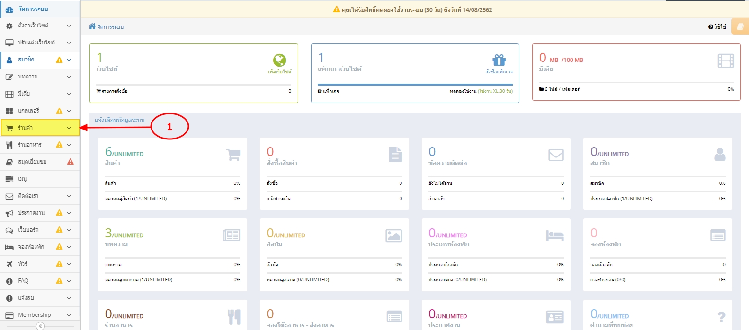The height and width of the screenshot is (330, 749).
Task: Click the warning triangle in the trial banner
Action: click(337, 9)
